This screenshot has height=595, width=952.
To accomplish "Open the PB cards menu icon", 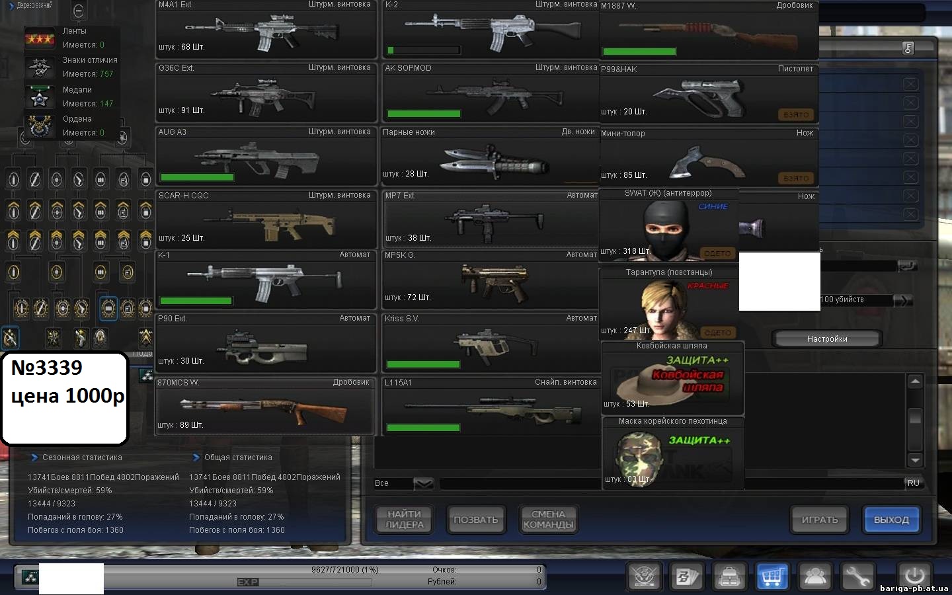I will [686, 576].
